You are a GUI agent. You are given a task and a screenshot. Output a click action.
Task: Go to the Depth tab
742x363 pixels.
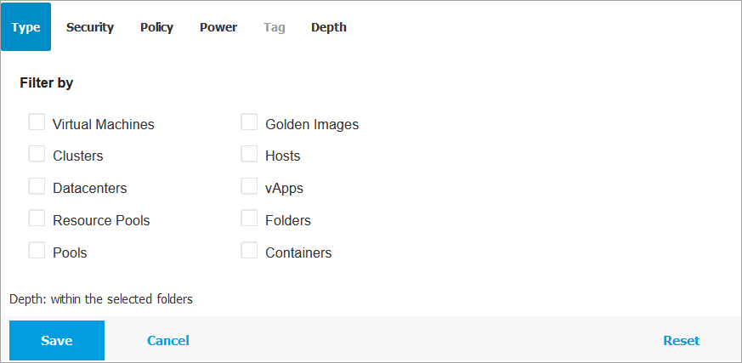click(329, 27)
